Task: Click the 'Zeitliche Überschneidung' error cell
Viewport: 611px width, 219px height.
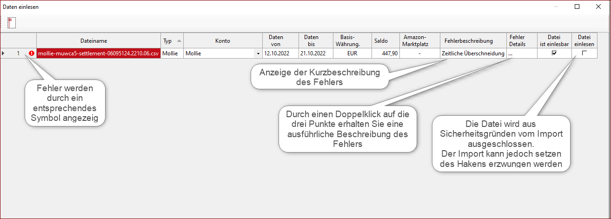Action: pyautogui.click(x=473, y=53)
